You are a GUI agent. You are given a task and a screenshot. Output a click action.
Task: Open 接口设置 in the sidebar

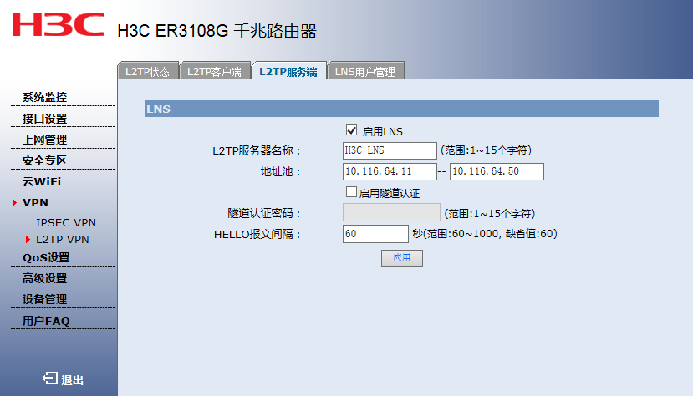point(44,119)
